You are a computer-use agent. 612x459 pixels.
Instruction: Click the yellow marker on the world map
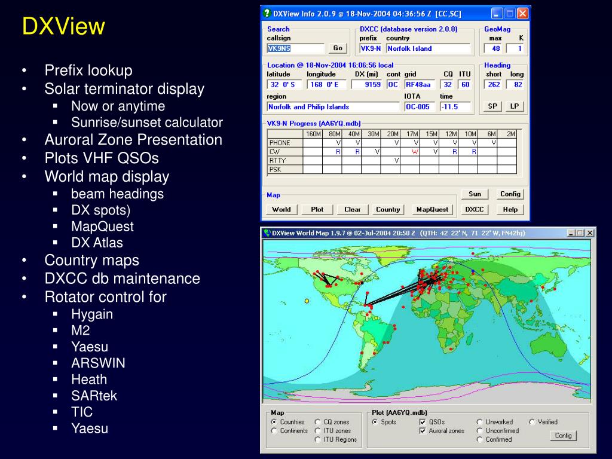307,301
